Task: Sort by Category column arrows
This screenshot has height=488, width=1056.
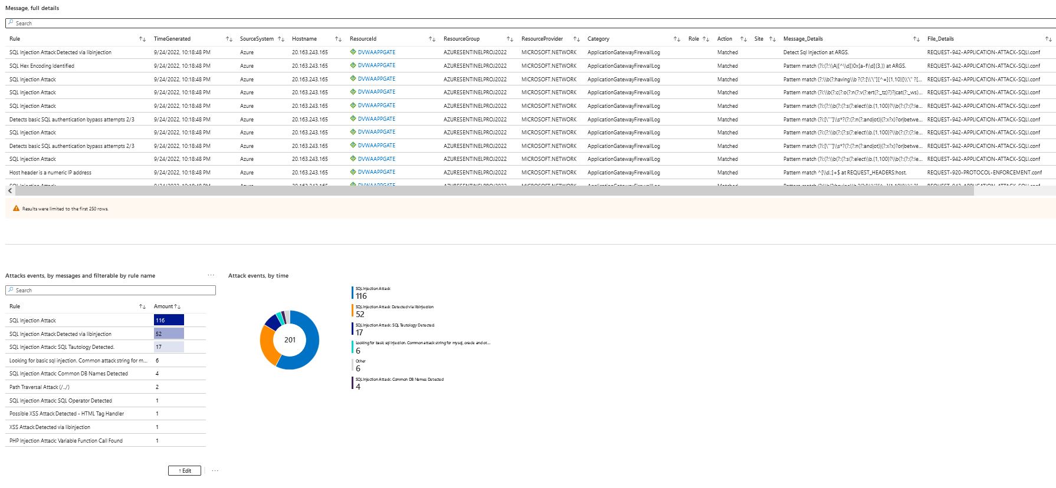Action: coord(677,39)
